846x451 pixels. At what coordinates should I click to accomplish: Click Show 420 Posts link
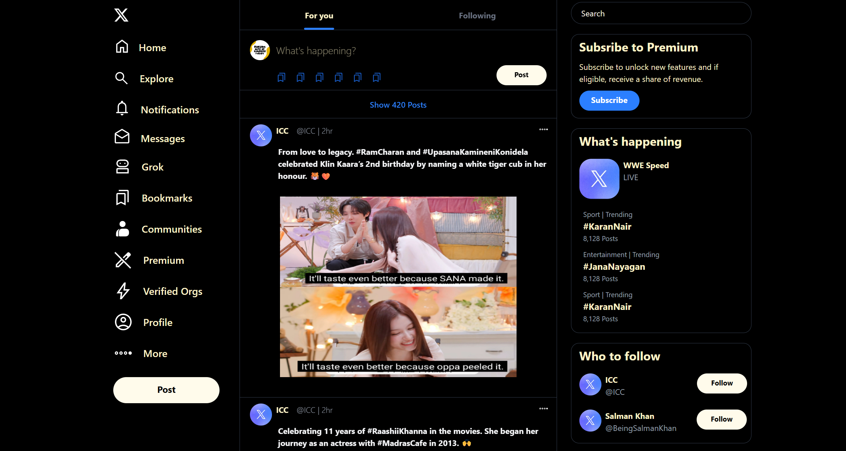398,105
